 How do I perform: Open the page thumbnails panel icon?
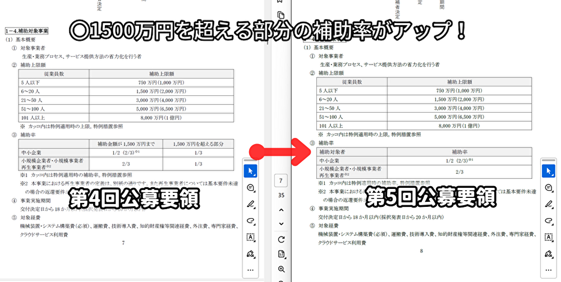(282, 15)
